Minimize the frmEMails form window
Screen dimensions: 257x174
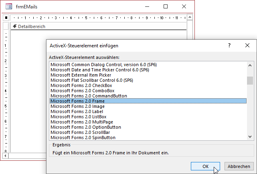pyautogui.click(x=147, y=7)
